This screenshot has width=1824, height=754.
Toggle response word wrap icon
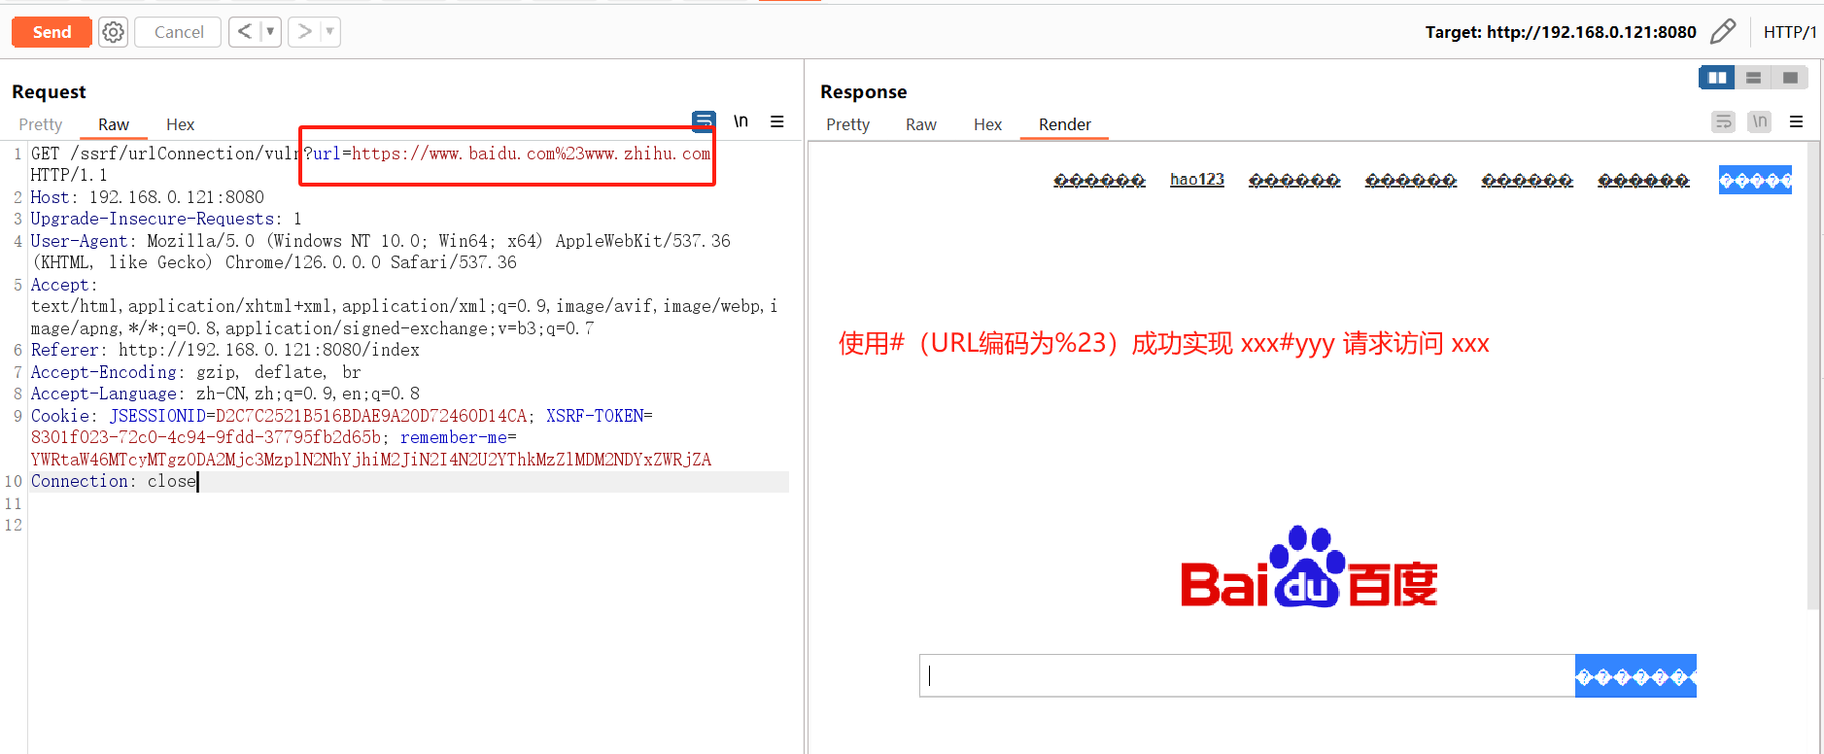pyautogui.click(x=1723, y=121)
